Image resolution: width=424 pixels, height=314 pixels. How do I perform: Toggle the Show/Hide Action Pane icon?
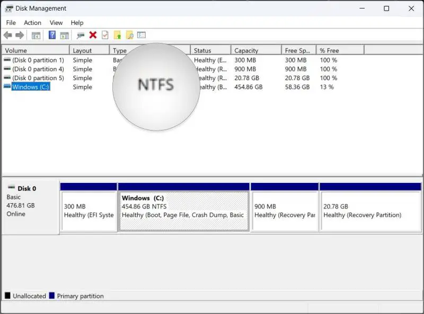[x=64, y=36]
